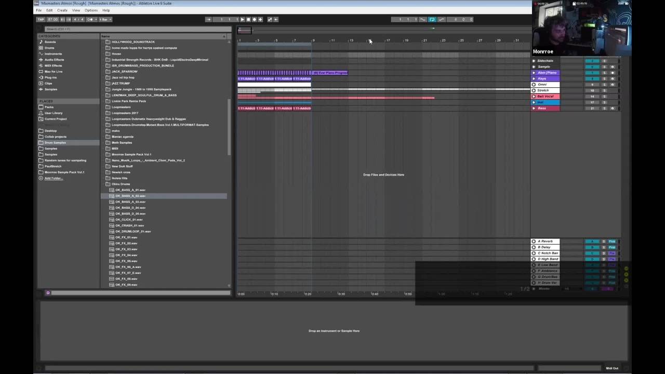Solo the Sample track
Screen dimensions: 665x374
tap(604, 66)
